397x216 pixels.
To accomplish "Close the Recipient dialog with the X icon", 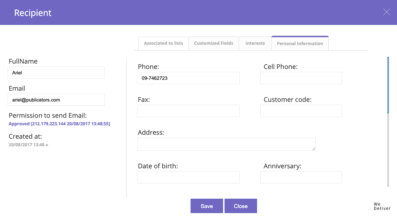I will [x=387, y=12].
